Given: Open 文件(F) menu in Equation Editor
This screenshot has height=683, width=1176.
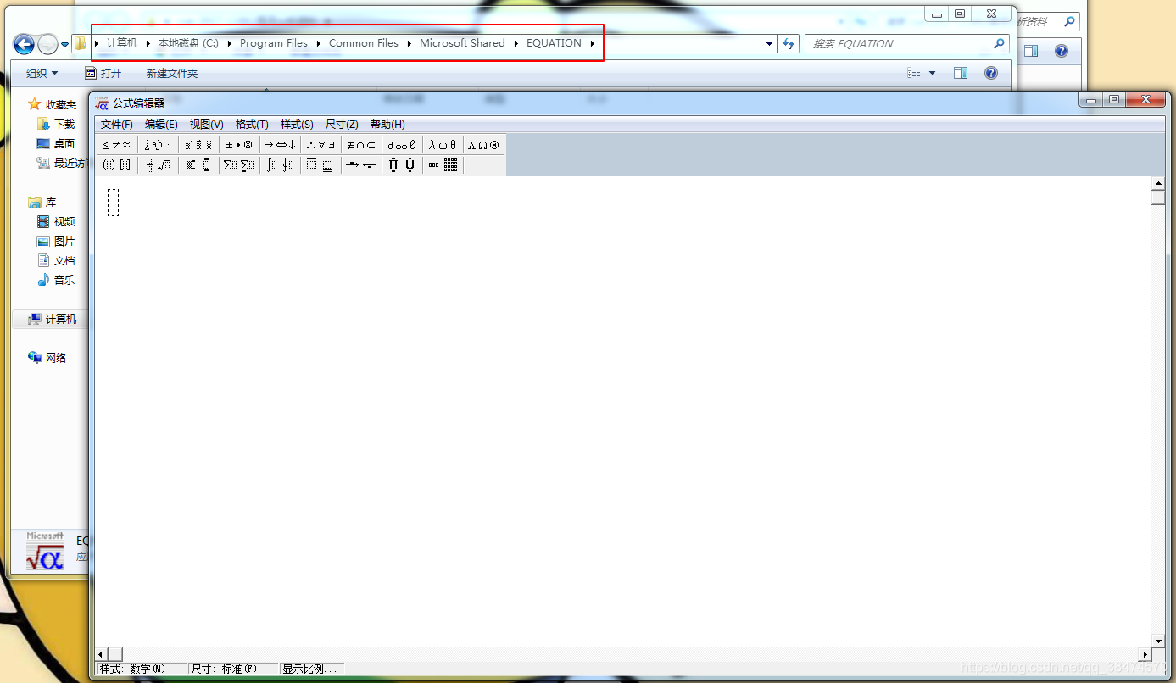Looking at the screenshot, I should click(x=117, y=125).
